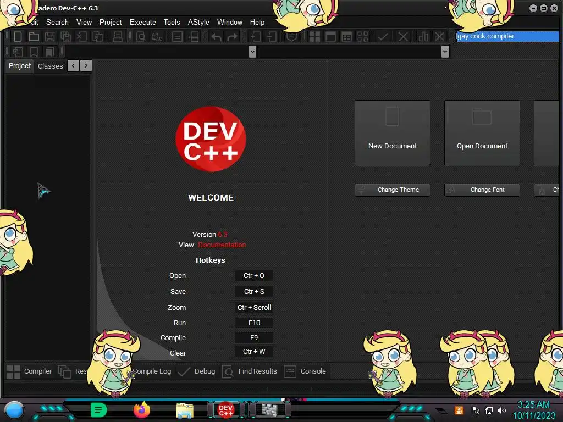Click the Delete profiling information icon

coord(439,36)
